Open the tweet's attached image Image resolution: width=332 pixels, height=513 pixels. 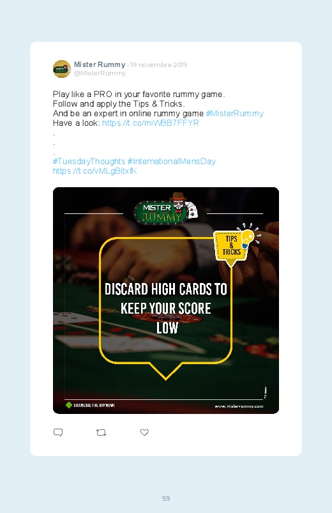coord(166,300)
